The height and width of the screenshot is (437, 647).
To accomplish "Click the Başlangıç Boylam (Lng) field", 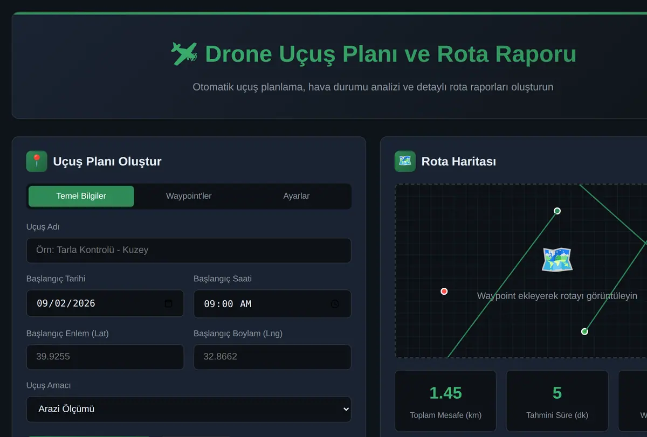I will (x=272, y=357).
